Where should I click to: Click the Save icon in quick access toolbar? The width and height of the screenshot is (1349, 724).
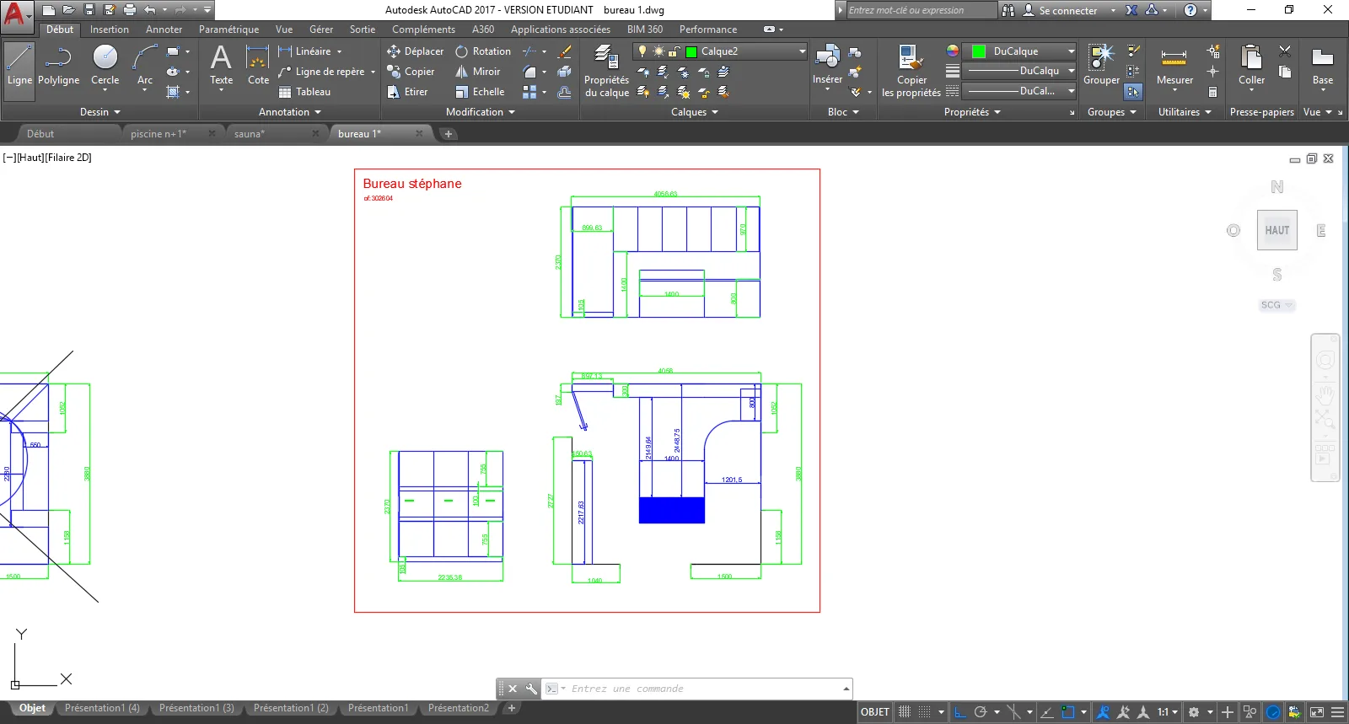(89, 10)
